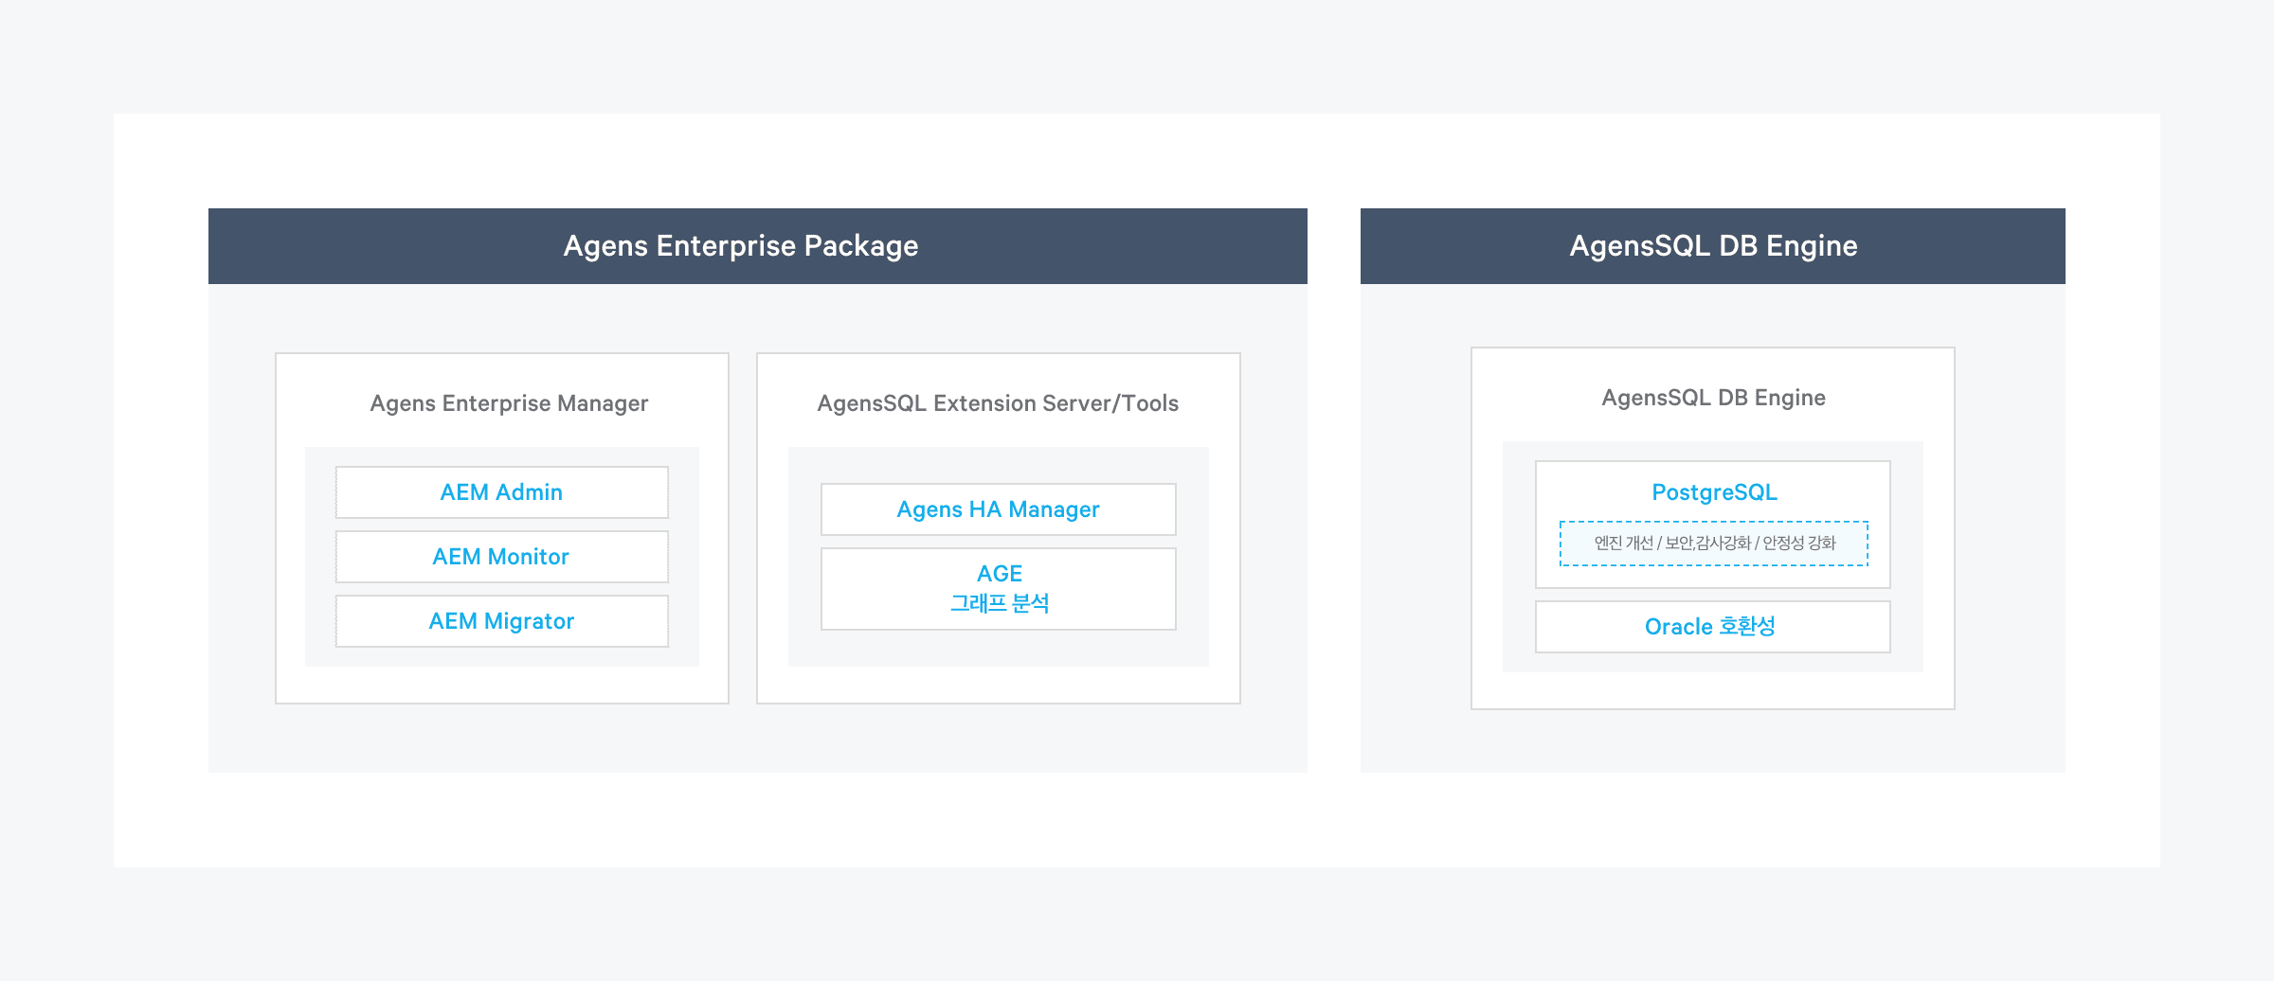This screenshot has height=981, width=2274.
Task: Open the AEM Migrator box
Action: (x=501, y=621)
